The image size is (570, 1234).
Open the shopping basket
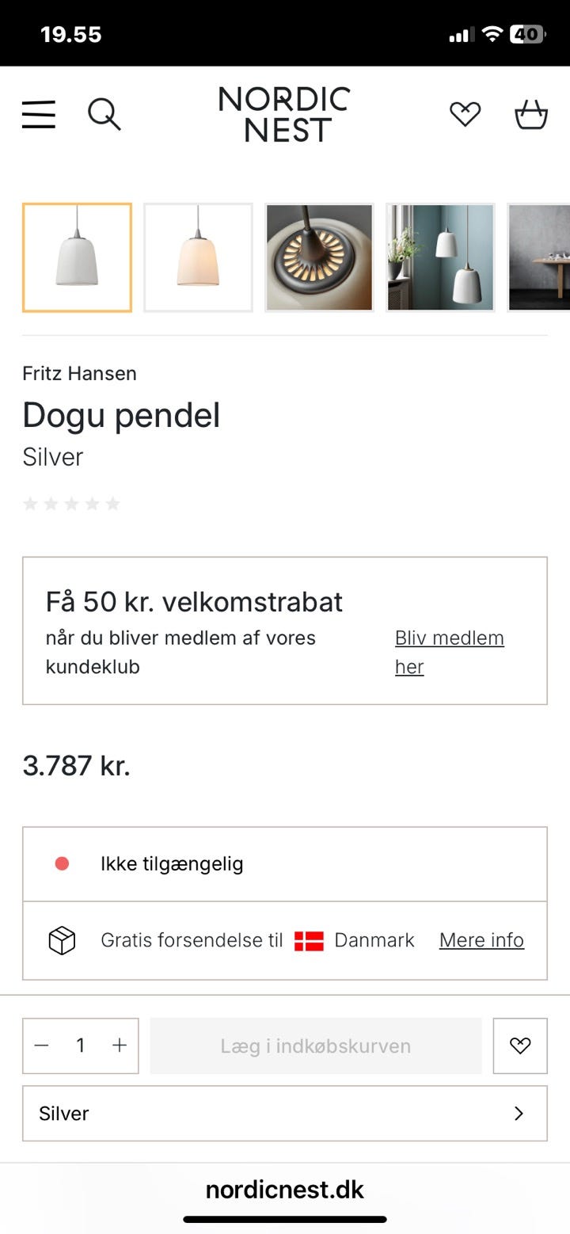coord(531,115)
